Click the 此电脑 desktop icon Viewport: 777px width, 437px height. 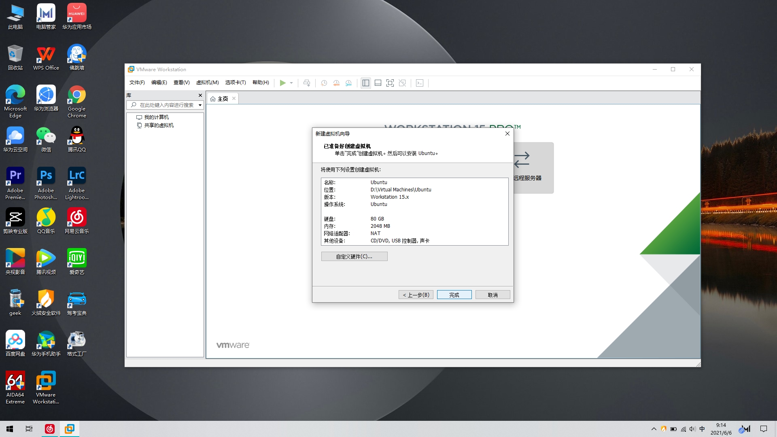pos(15,17)
